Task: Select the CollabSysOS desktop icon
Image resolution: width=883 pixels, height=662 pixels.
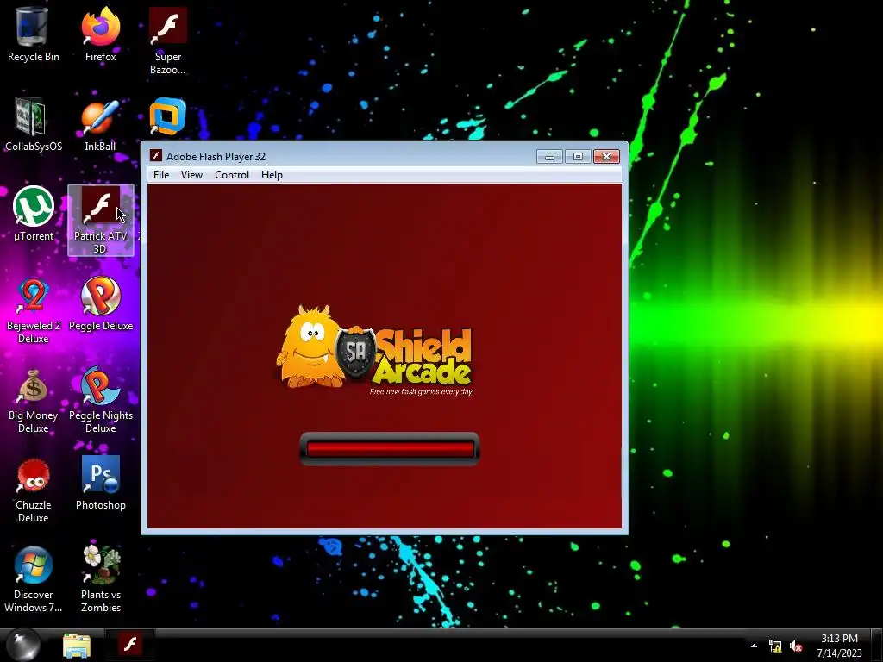Action: tap(33, 124)
